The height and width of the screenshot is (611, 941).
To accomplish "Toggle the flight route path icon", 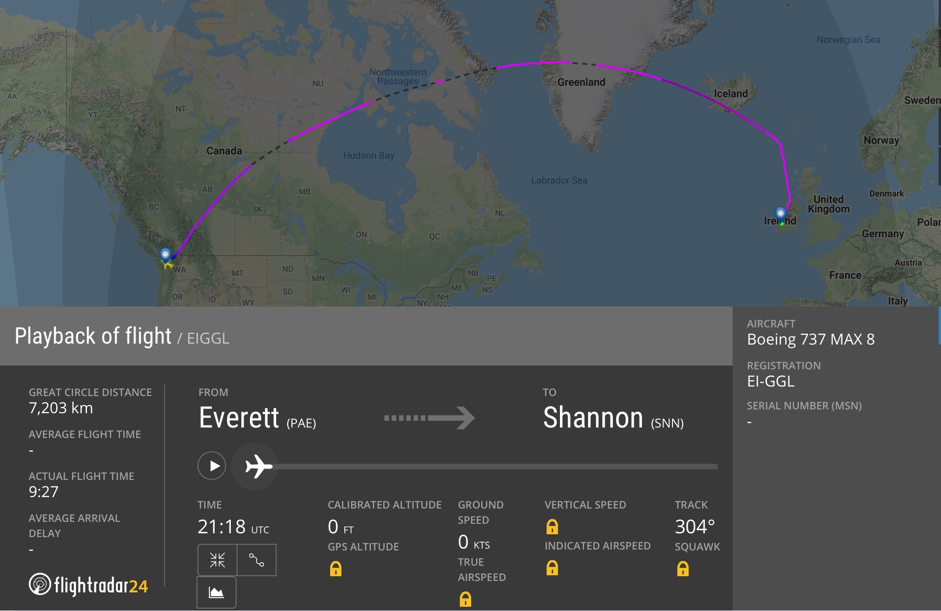I will (x=257, y=560).
